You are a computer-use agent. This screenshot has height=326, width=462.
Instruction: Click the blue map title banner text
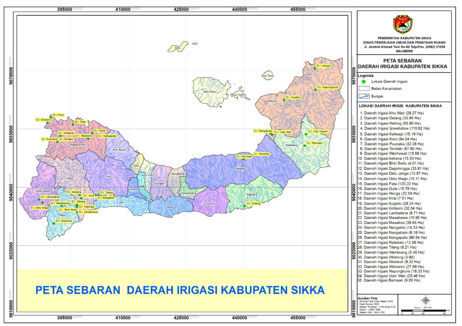180,289
